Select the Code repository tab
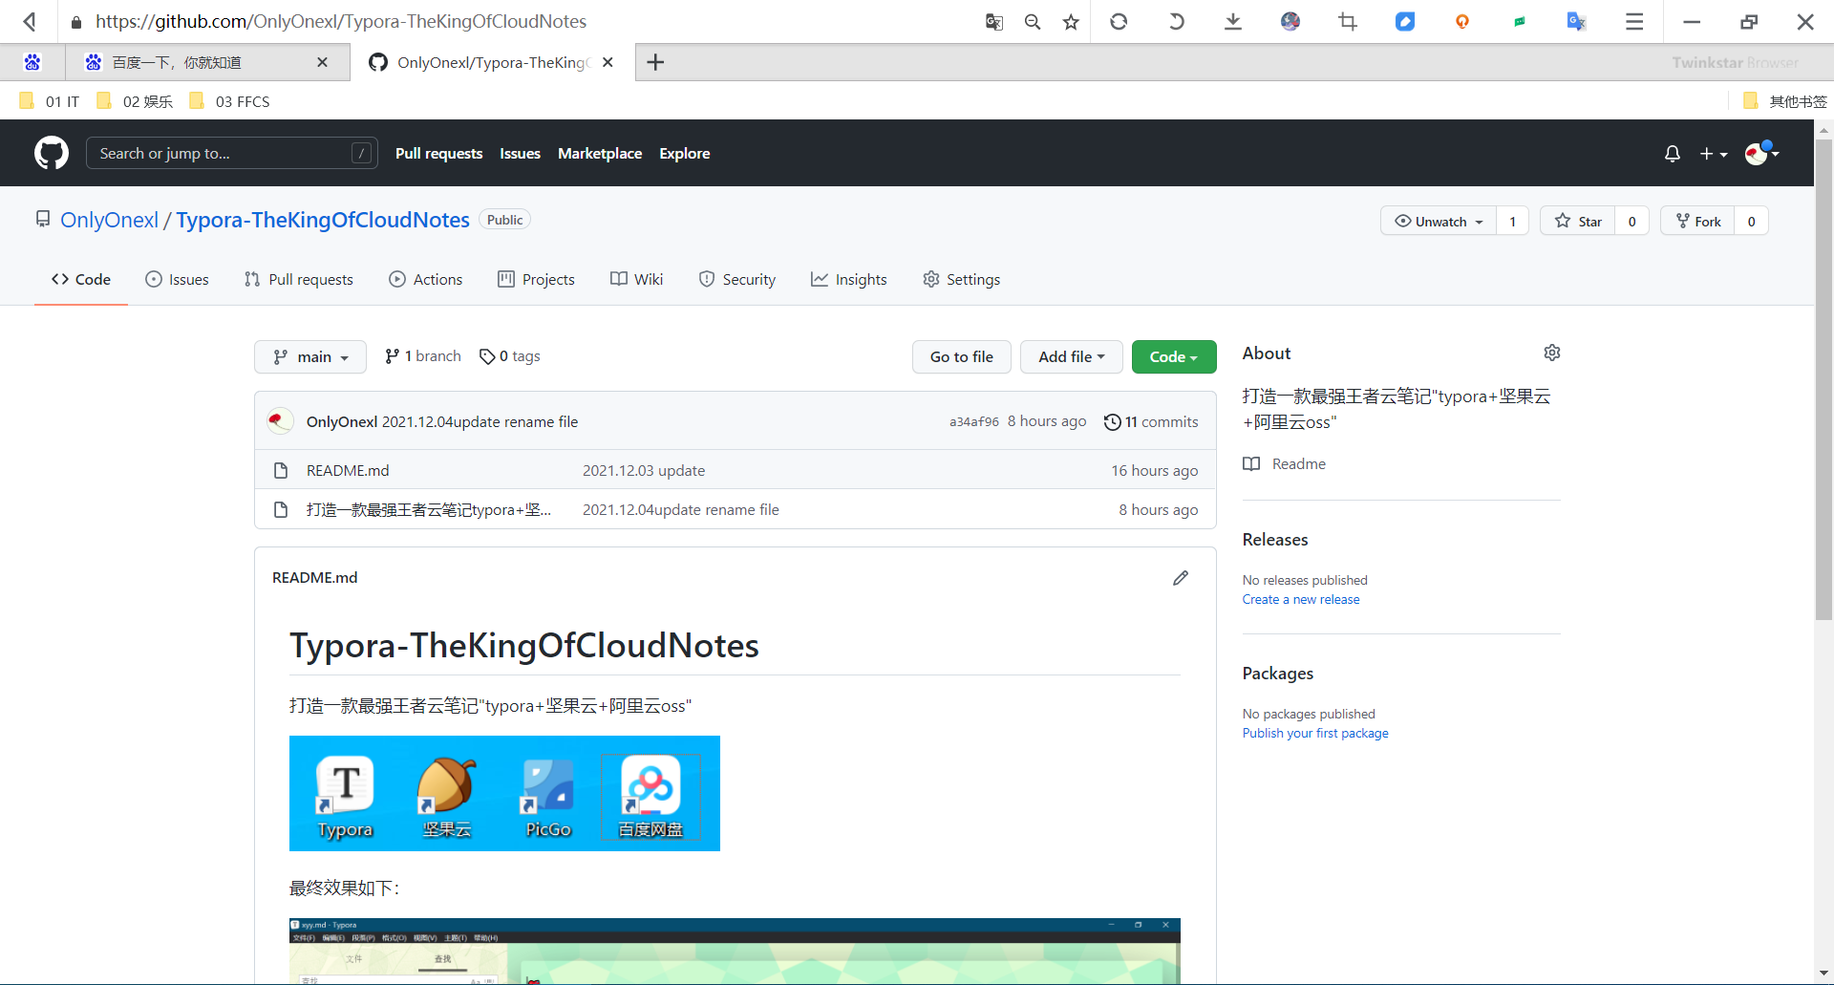 pyautogui.click(x=81, y=279)
